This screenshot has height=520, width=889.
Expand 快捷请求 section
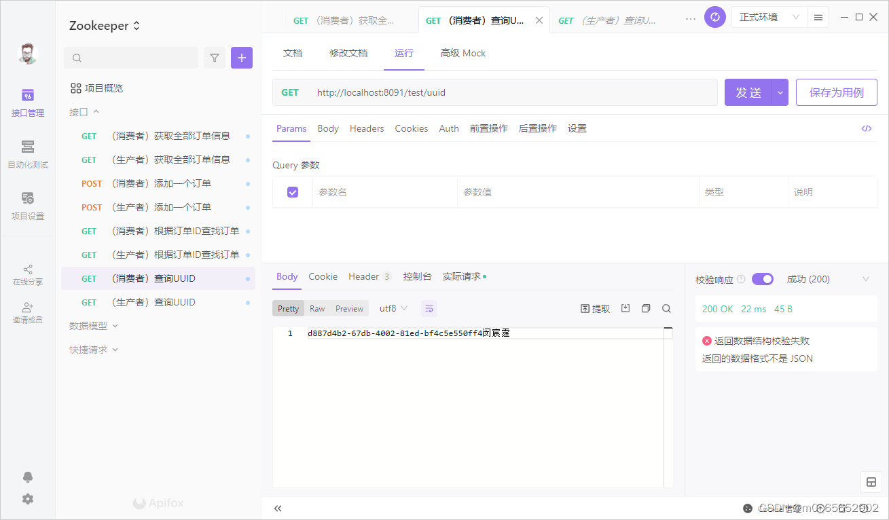[94, 350]
